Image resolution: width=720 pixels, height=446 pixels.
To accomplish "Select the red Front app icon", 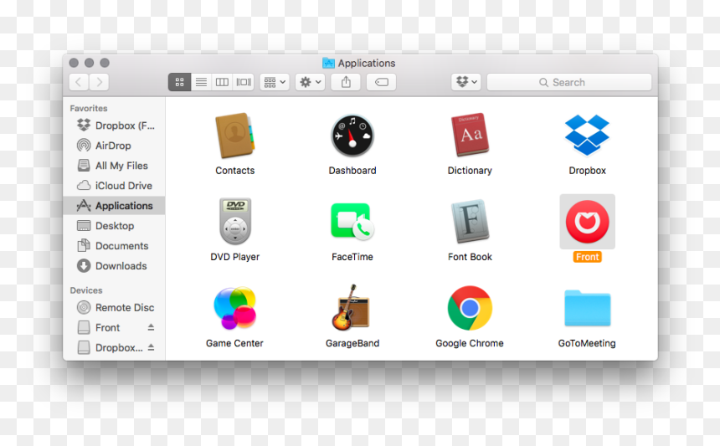I will 587,222.
